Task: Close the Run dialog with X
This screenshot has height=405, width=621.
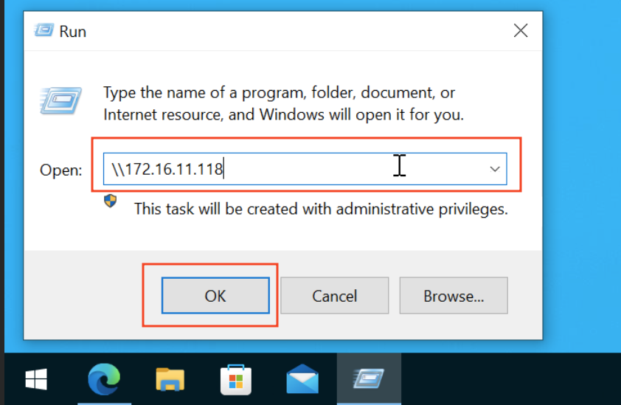Action: coord(520,31)
